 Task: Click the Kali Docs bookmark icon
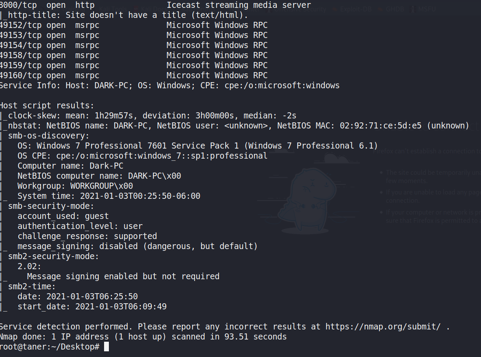[136, 9]
